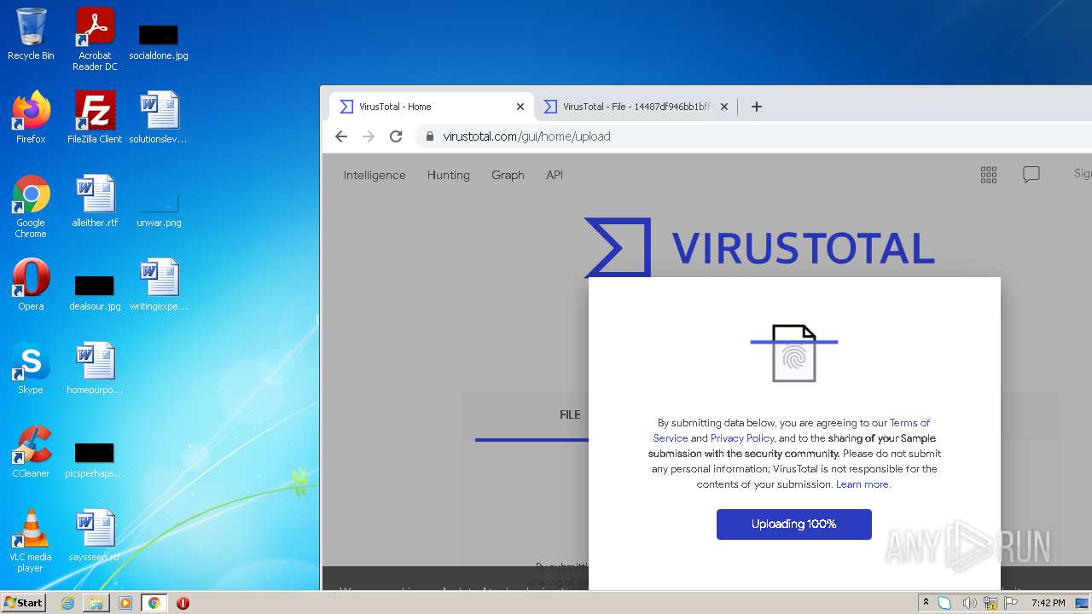Show hidden system tray icons
The image size is (1092, 614).
click(926, 603)
